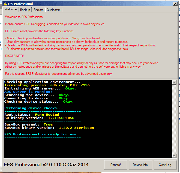The height and width of the screenshot is (173, 180).
Task: Click the warning icon in title bar
Action: [x=5, y=4]
